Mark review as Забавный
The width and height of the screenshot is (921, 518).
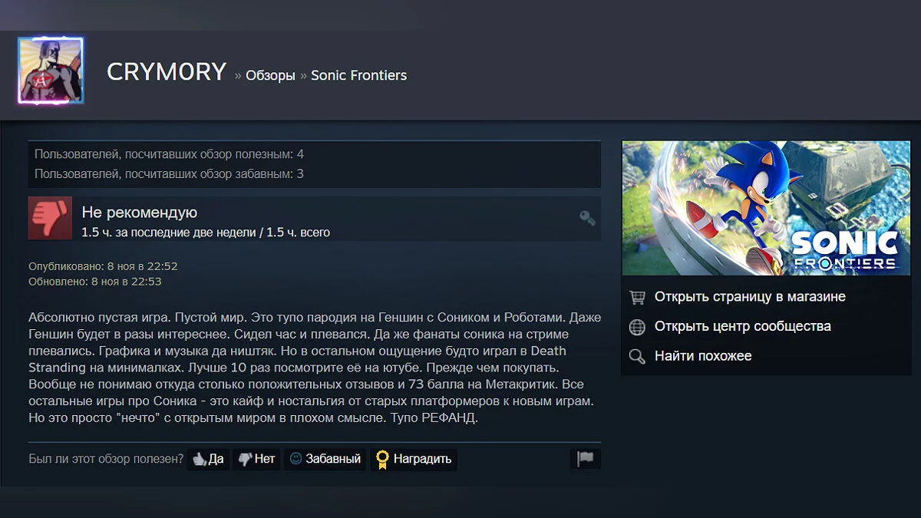pos(325,459)
